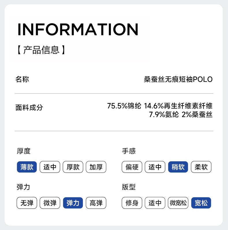The image size is (228, 230).
Task: Pick the 加厚 thickness option
Action: click(x=96, y=167)
